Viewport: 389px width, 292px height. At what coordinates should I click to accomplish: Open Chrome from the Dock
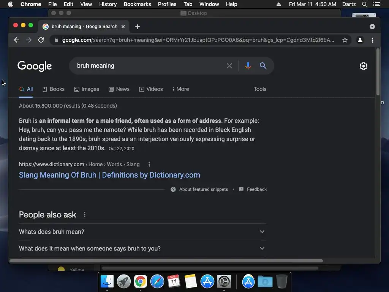(x=141, y=282)
